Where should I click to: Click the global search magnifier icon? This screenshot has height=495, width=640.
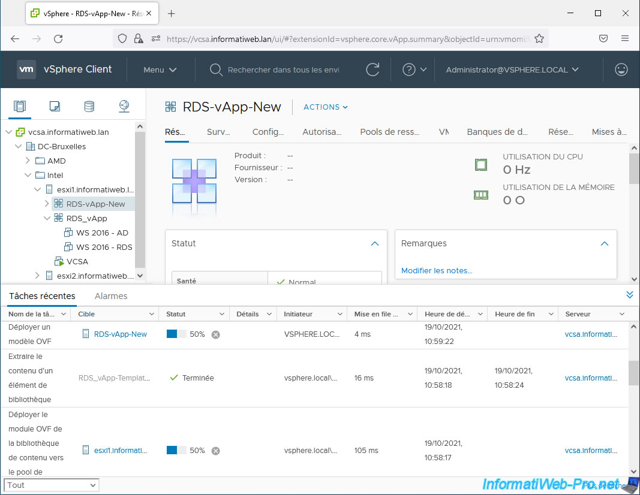coord(216,70)
